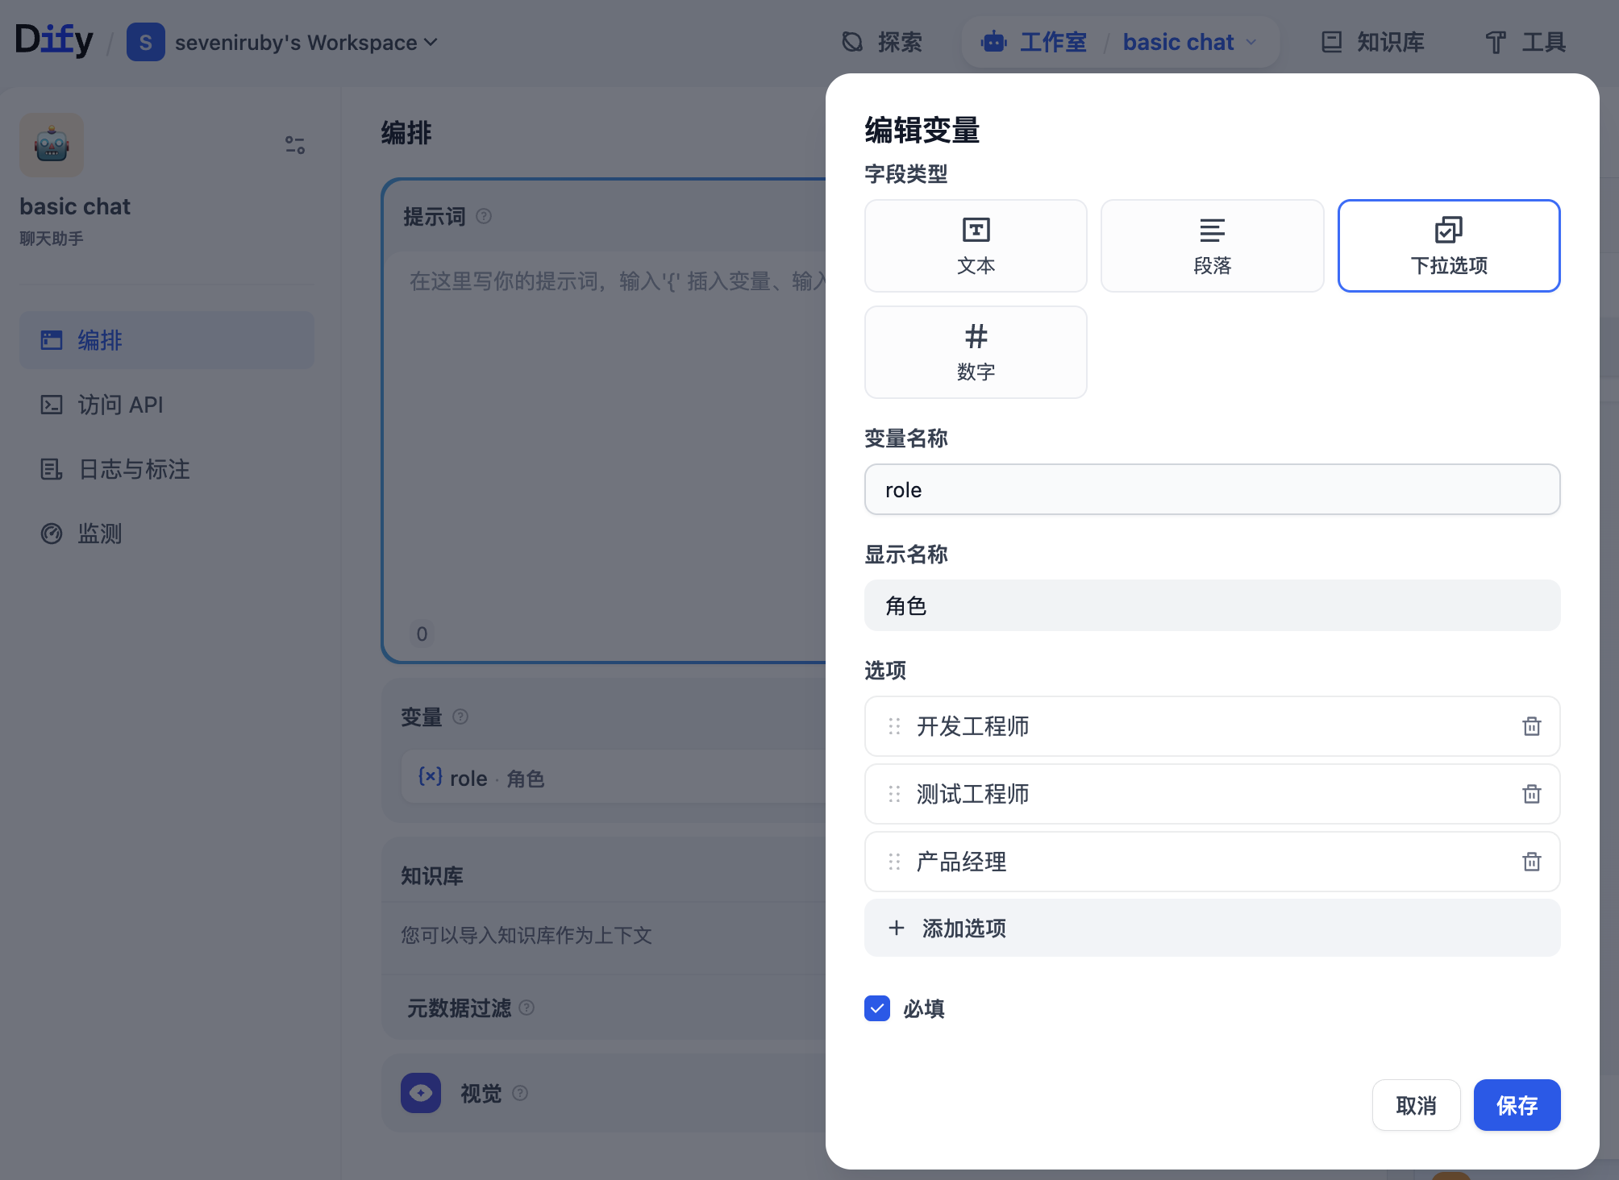This screenshot has height=1180, width=1619.
Task: Grab the drag handle of 开发工程师 option
Action: click(x=894, y=726)
